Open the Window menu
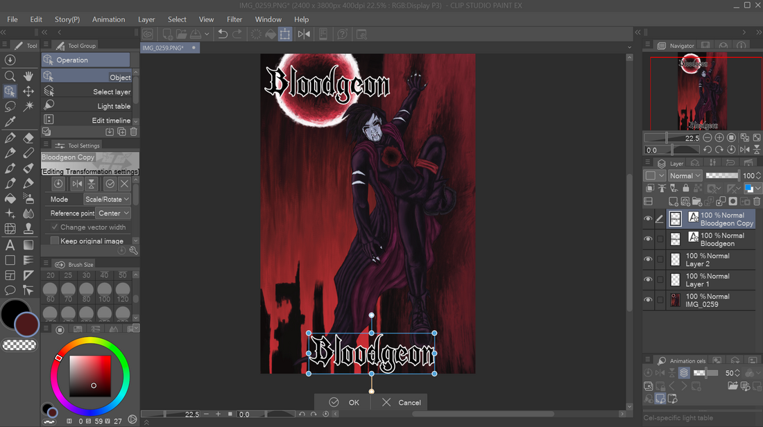Viewport: 763px width, 427px height. [x=268, y=19]
